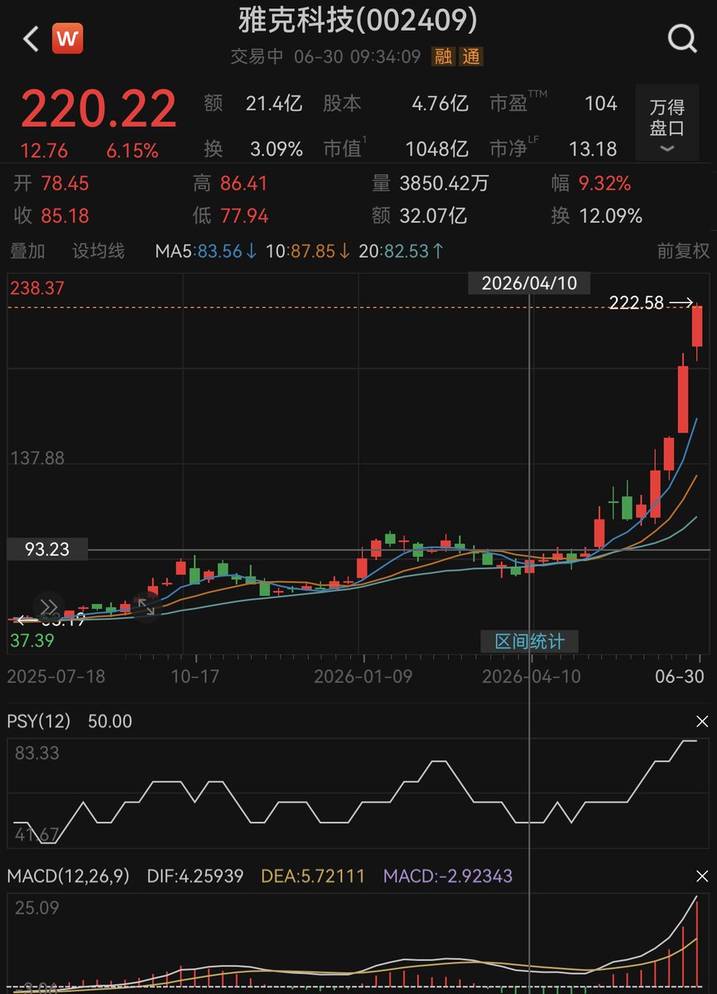Screen dimensions: 717x994
Task: Tap the PSY value 50.00
Action: coord(110,721)
